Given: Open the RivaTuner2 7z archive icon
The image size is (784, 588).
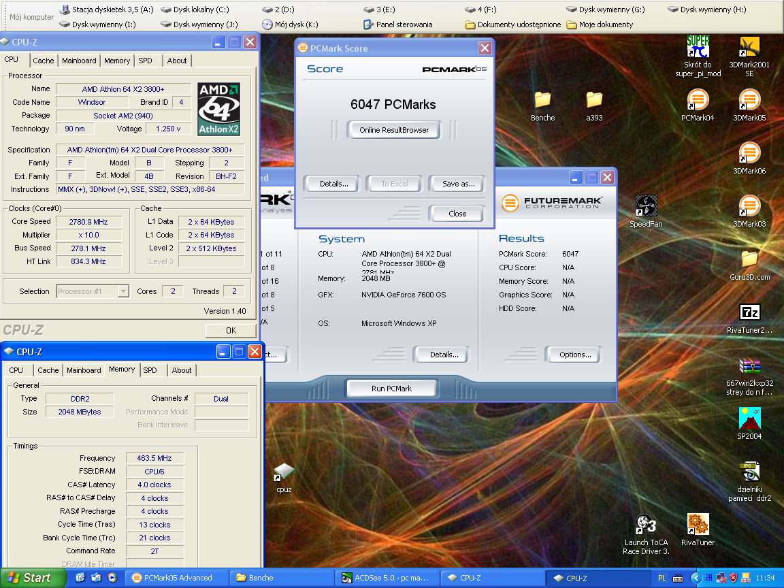Looking at the screenshot, I should (749, 318).
